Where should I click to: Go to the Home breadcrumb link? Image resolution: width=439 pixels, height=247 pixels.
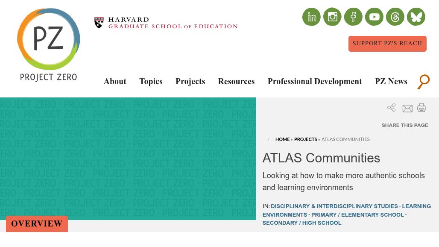[x=282, y=139]
